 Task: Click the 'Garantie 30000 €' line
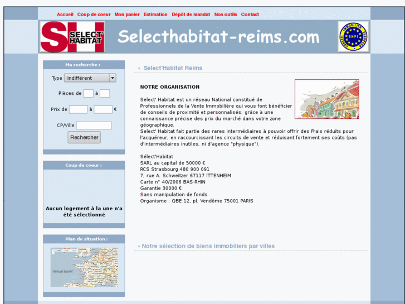[161, 189]
